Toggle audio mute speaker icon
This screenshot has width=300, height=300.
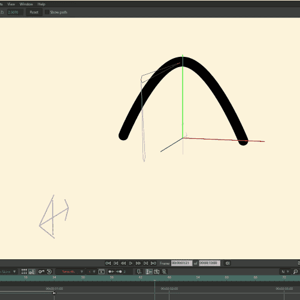(x=228, y=263)
